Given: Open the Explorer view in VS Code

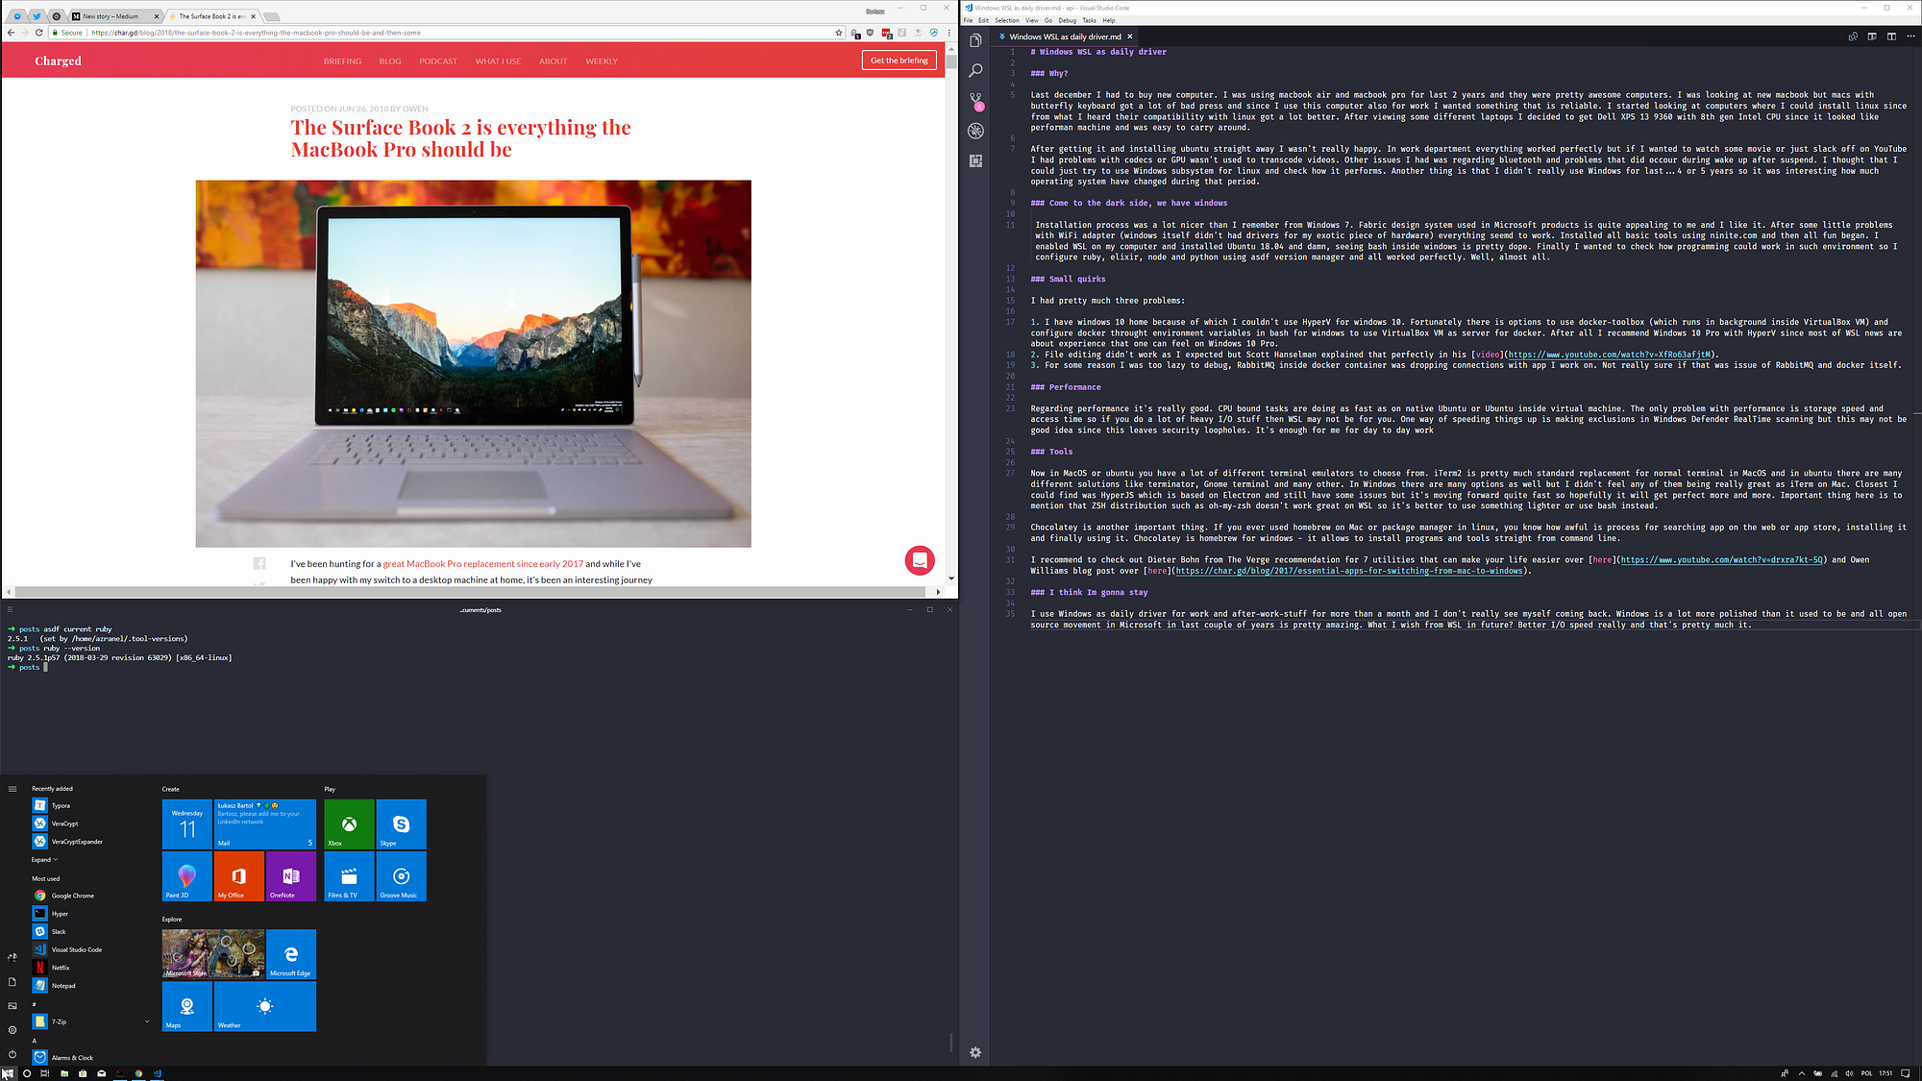Looking at the screenshot, I should click(x=976, y=42).
